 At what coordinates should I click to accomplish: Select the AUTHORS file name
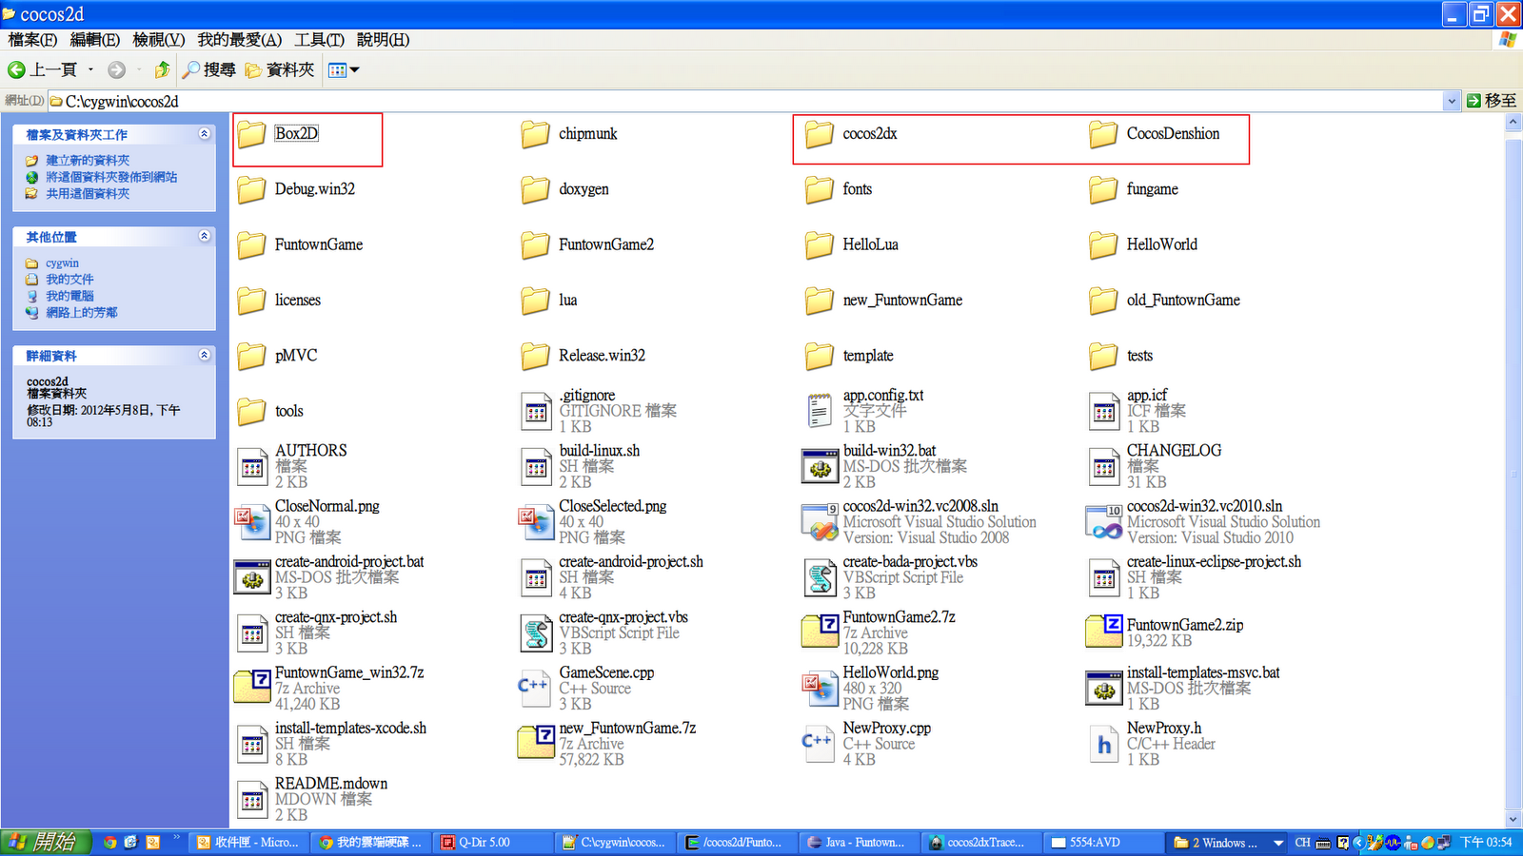[311, 451]
